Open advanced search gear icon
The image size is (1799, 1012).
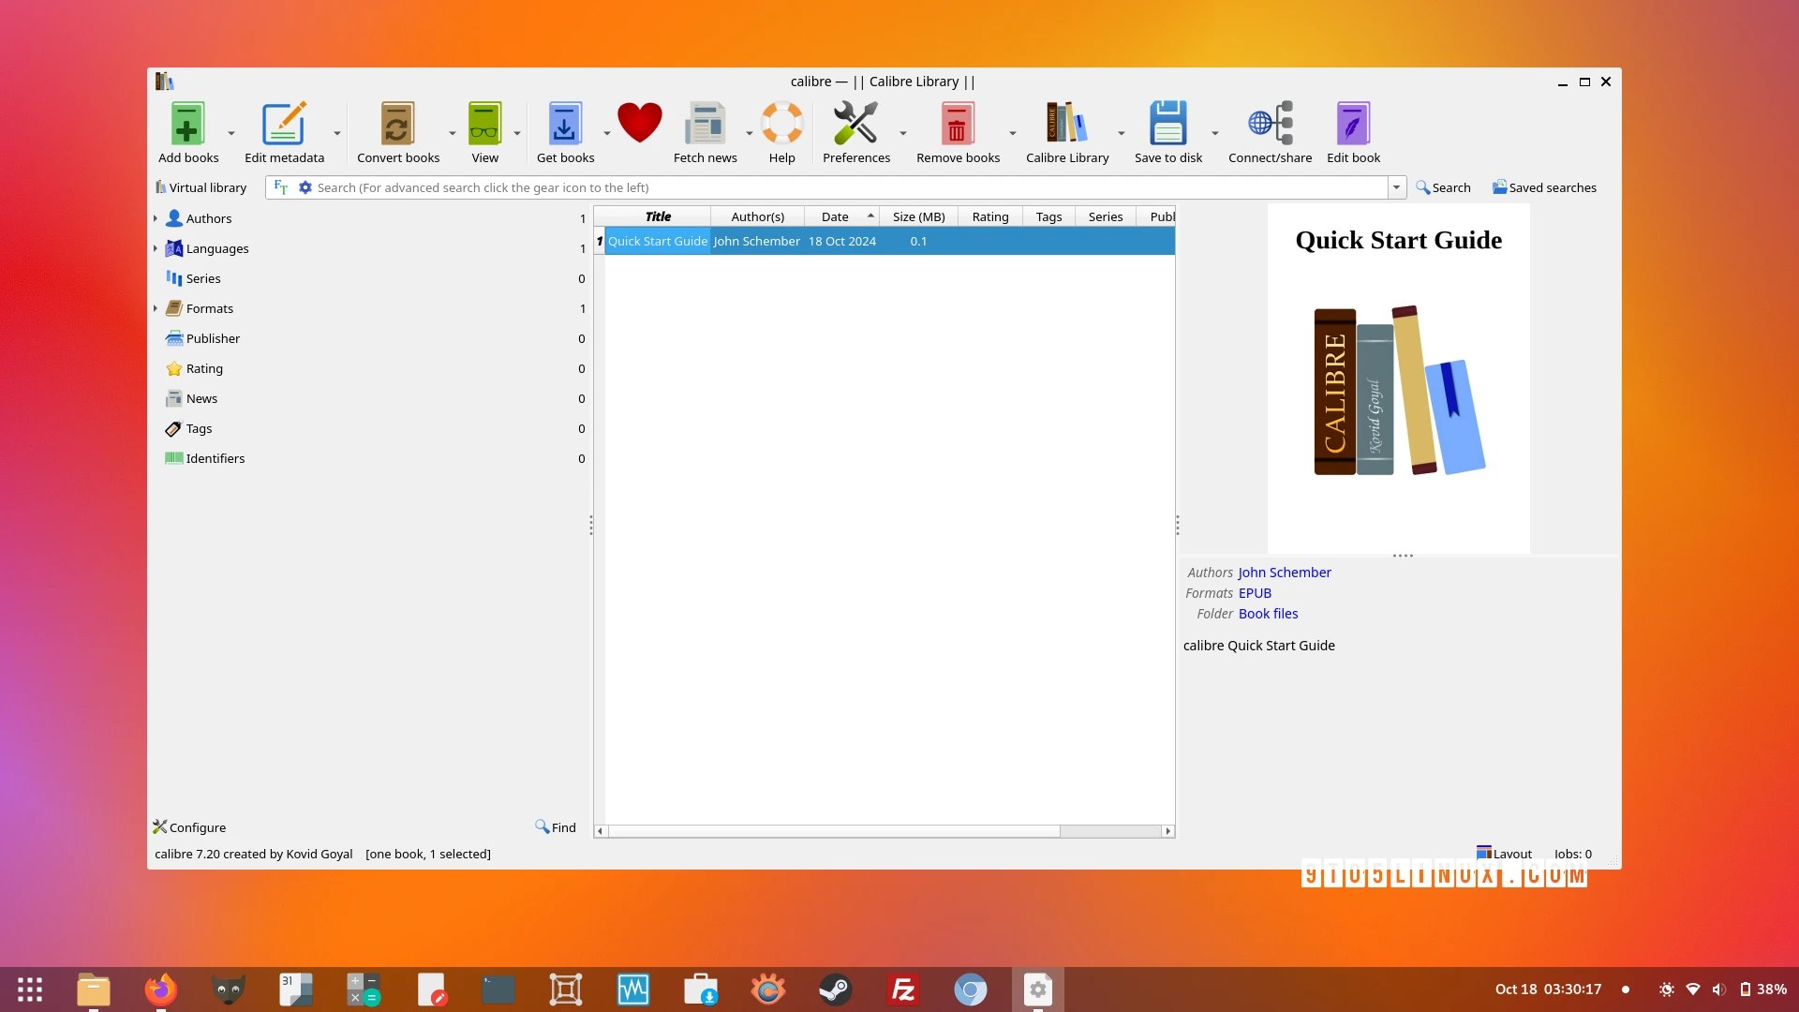click(x=305, y=187)
